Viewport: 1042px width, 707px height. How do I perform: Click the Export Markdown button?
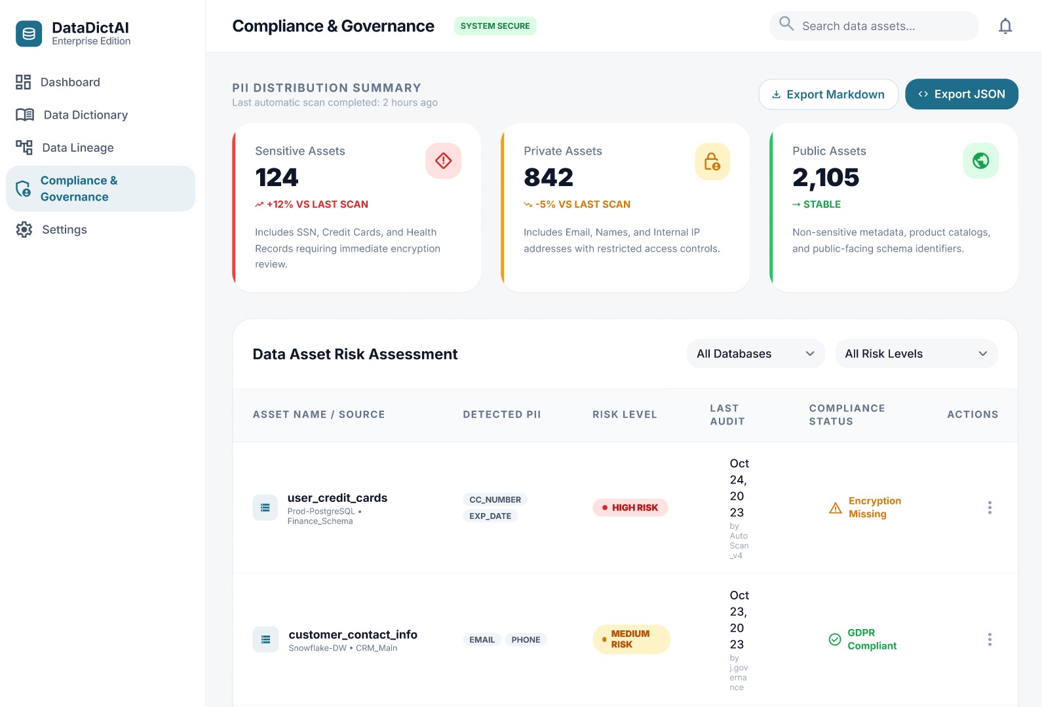click(828, 94)
